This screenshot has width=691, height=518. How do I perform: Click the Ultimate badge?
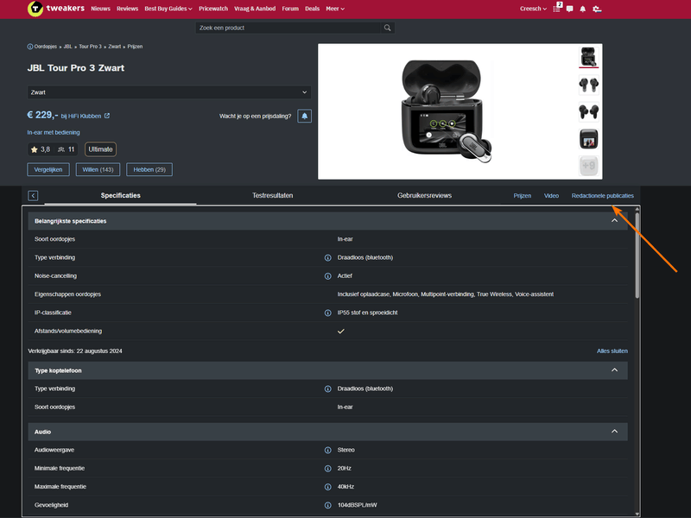(100, 149)
